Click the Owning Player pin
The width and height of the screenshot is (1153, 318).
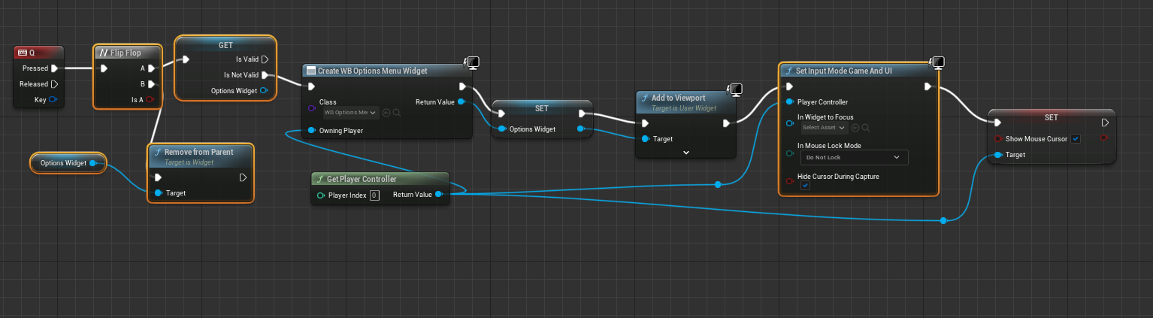pos(312,131)
